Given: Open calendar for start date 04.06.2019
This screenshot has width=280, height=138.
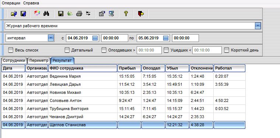Looking at the screenshot, I should [95, 38].
